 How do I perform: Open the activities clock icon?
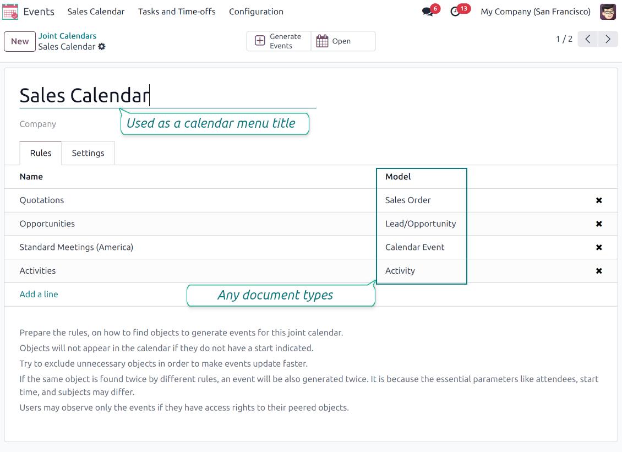tap(455, 12)
